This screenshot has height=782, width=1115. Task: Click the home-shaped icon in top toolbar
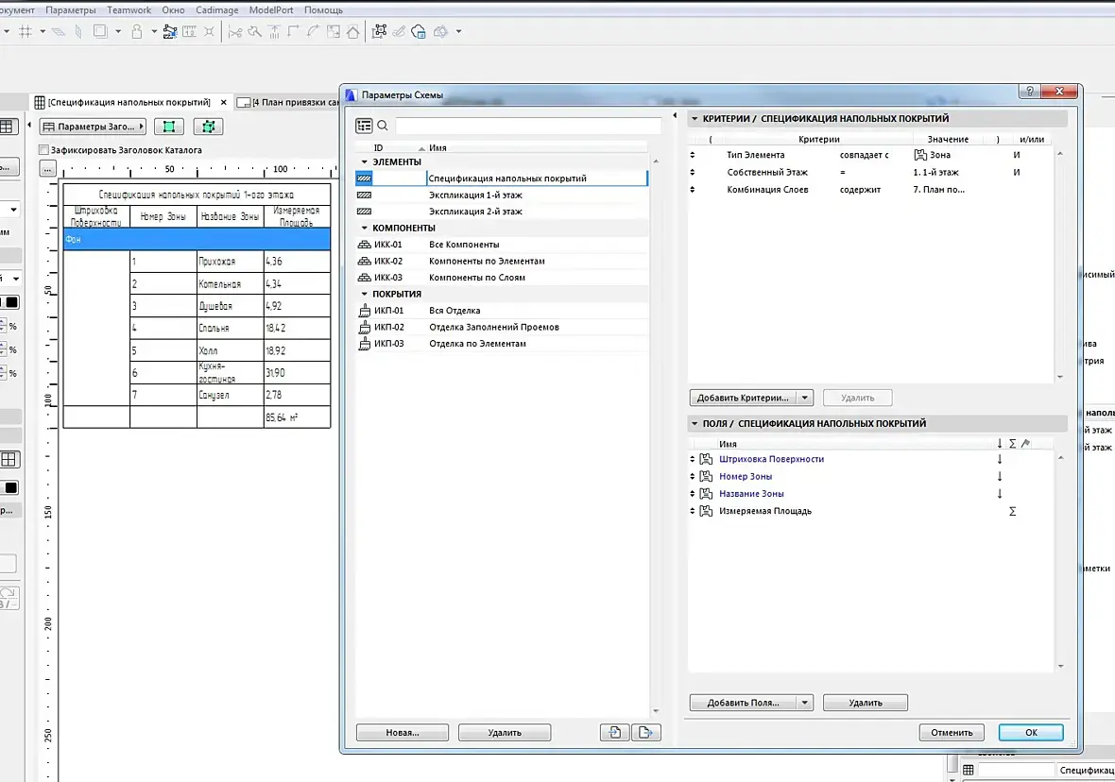[x=352, y=31]
